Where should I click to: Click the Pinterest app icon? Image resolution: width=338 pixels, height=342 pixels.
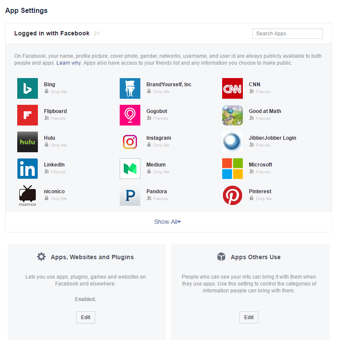pos(233,195)
